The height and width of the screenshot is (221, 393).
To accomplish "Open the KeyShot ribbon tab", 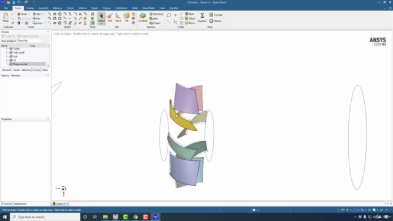I will pyautogui.click(x=174, y=8).
